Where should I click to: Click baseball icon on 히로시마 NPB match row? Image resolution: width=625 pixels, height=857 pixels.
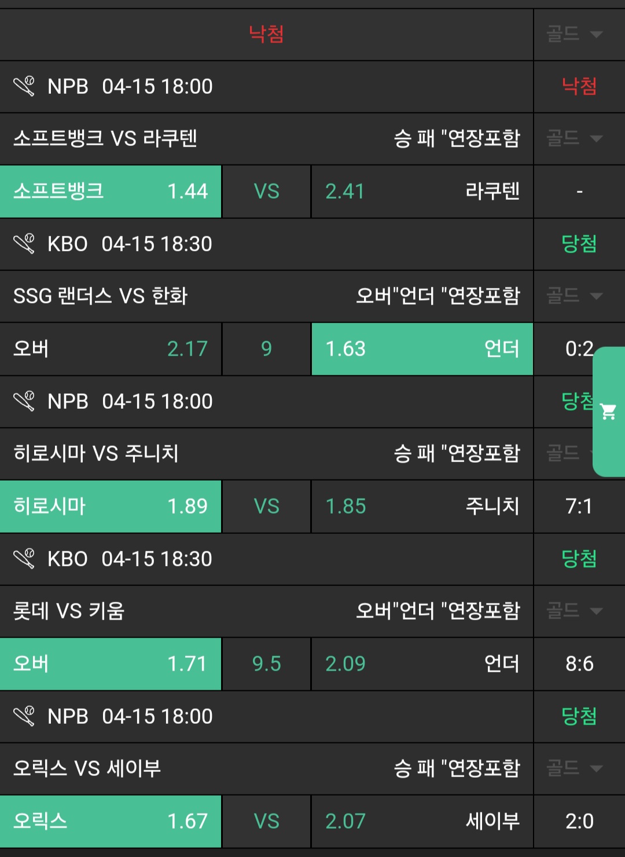[x=24, y=401]
